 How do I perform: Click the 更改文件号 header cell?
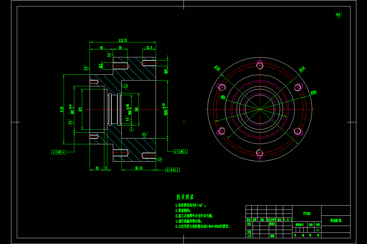click(271, 220)
